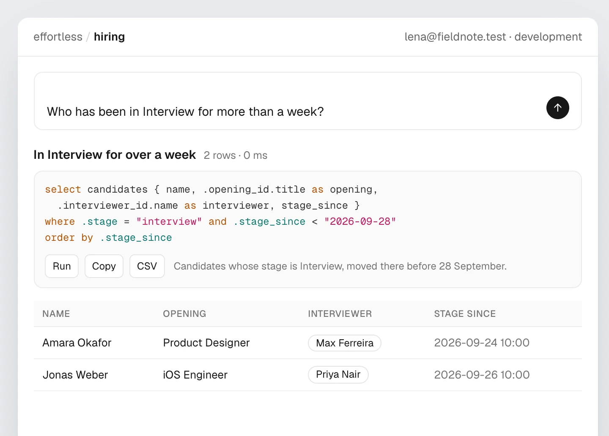Select the Priya Nair interviewer chip
This screenshot has height=436, width=609.
pos(338,375)
